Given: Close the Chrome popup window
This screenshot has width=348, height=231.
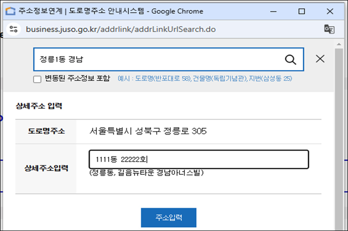Looking at the screenshot, I should click(x=330, y=11).
